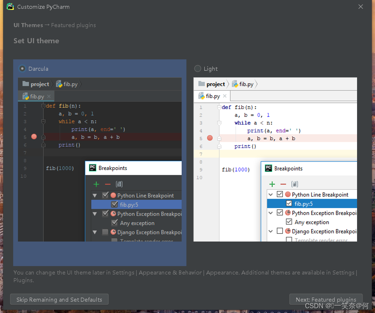Click Django Exception lightning icon in Light preview
This screenshot has height=313, width=375.
(x=288, y=231)
